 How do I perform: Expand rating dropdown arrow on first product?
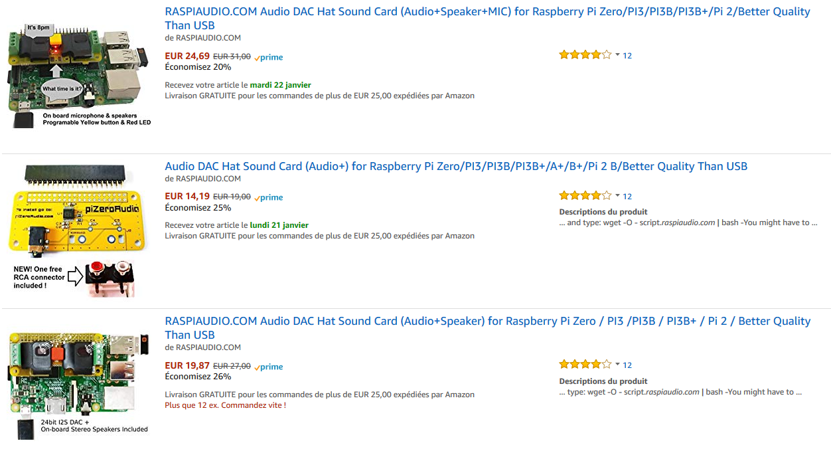[617, 55]
